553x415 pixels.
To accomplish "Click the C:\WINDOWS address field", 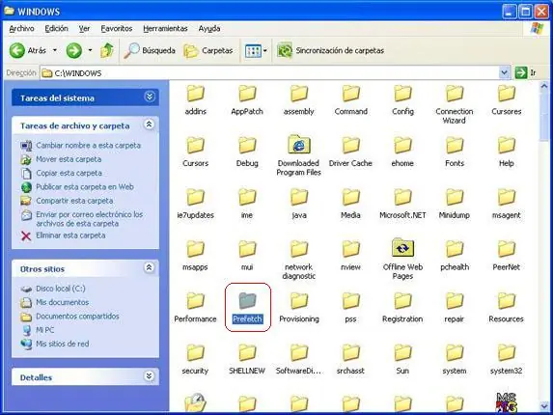I will (x=270, y=73).
